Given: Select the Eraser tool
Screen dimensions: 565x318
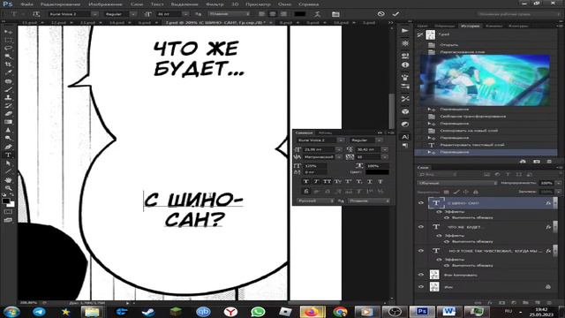Looking at the screenshot, I should pos(8,114).
